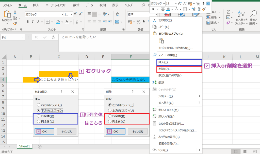The height and width of the screenshot is (154, 260).
Task: Apply bold formatting with the B icon
Action: (x=27, y=22)
